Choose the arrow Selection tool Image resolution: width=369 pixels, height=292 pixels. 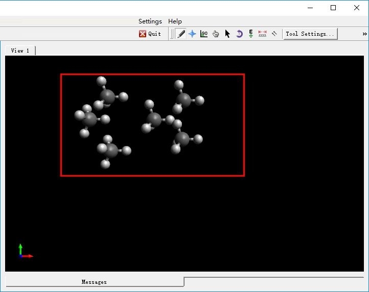tap(227, 34)
